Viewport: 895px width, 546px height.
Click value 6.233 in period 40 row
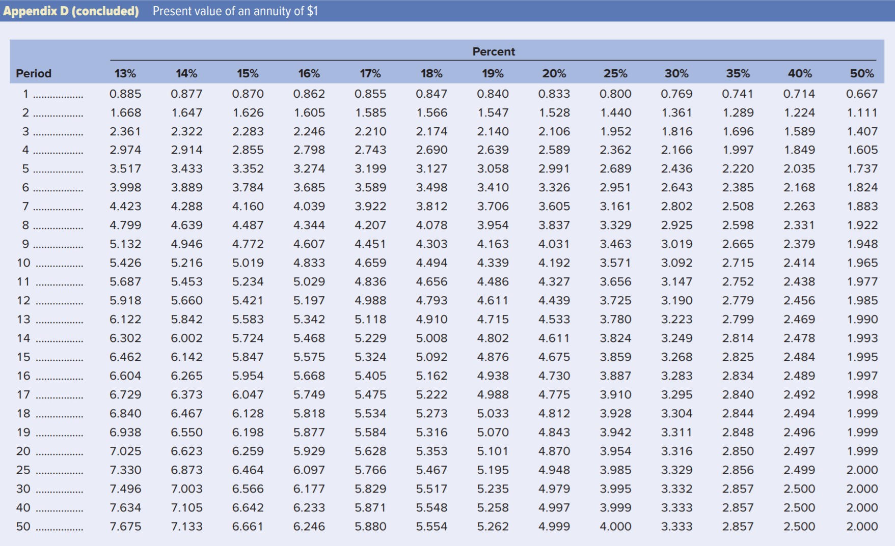point(309,508)
